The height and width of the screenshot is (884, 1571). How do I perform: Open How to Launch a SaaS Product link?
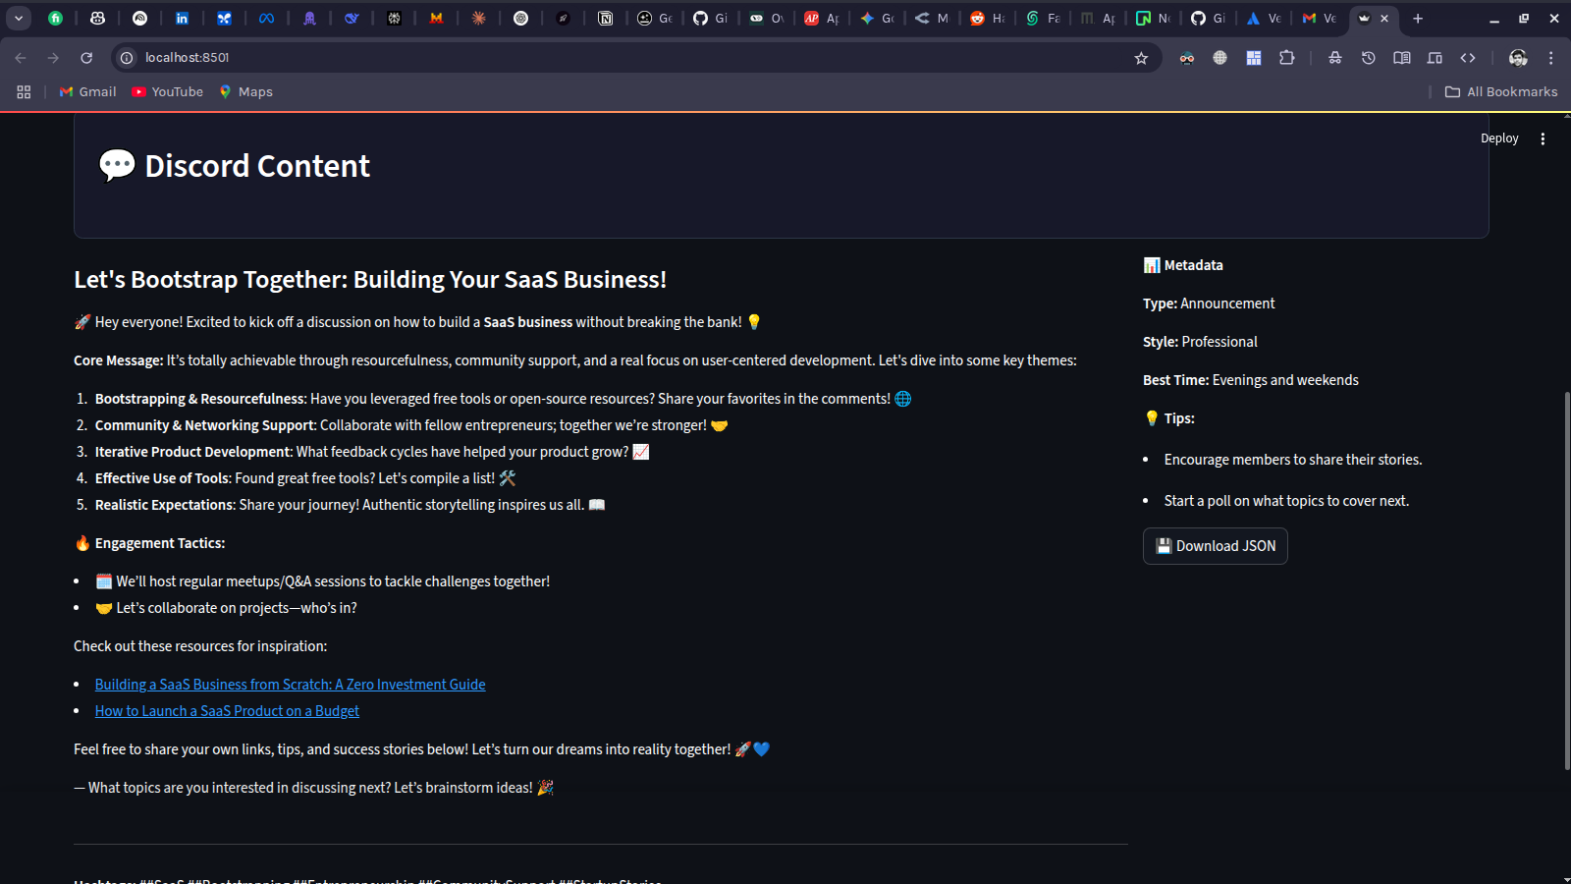click(227, 711)
